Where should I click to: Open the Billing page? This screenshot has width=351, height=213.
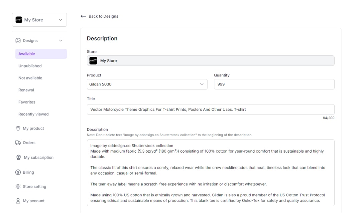point(28,172)
